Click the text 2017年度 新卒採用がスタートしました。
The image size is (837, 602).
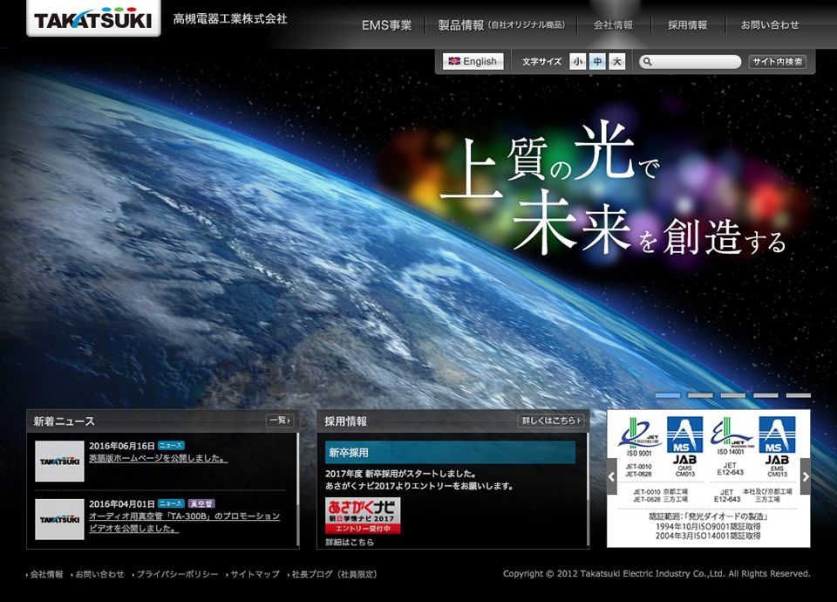(x=401, y=473)
